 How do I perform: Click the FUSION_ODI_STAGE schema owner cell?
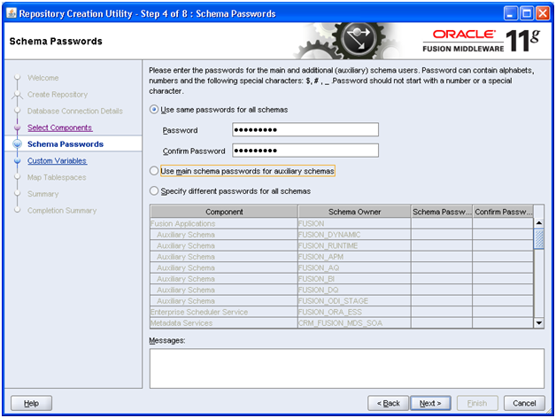coord(355,301)
